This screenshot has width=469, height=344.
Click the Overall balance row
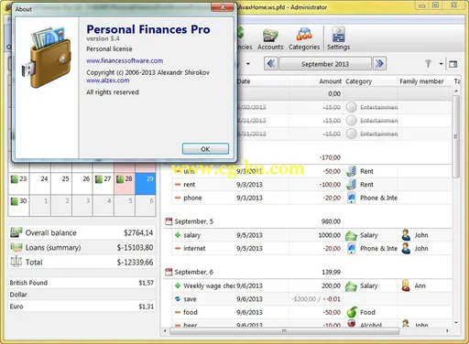(x=82, y=232)
